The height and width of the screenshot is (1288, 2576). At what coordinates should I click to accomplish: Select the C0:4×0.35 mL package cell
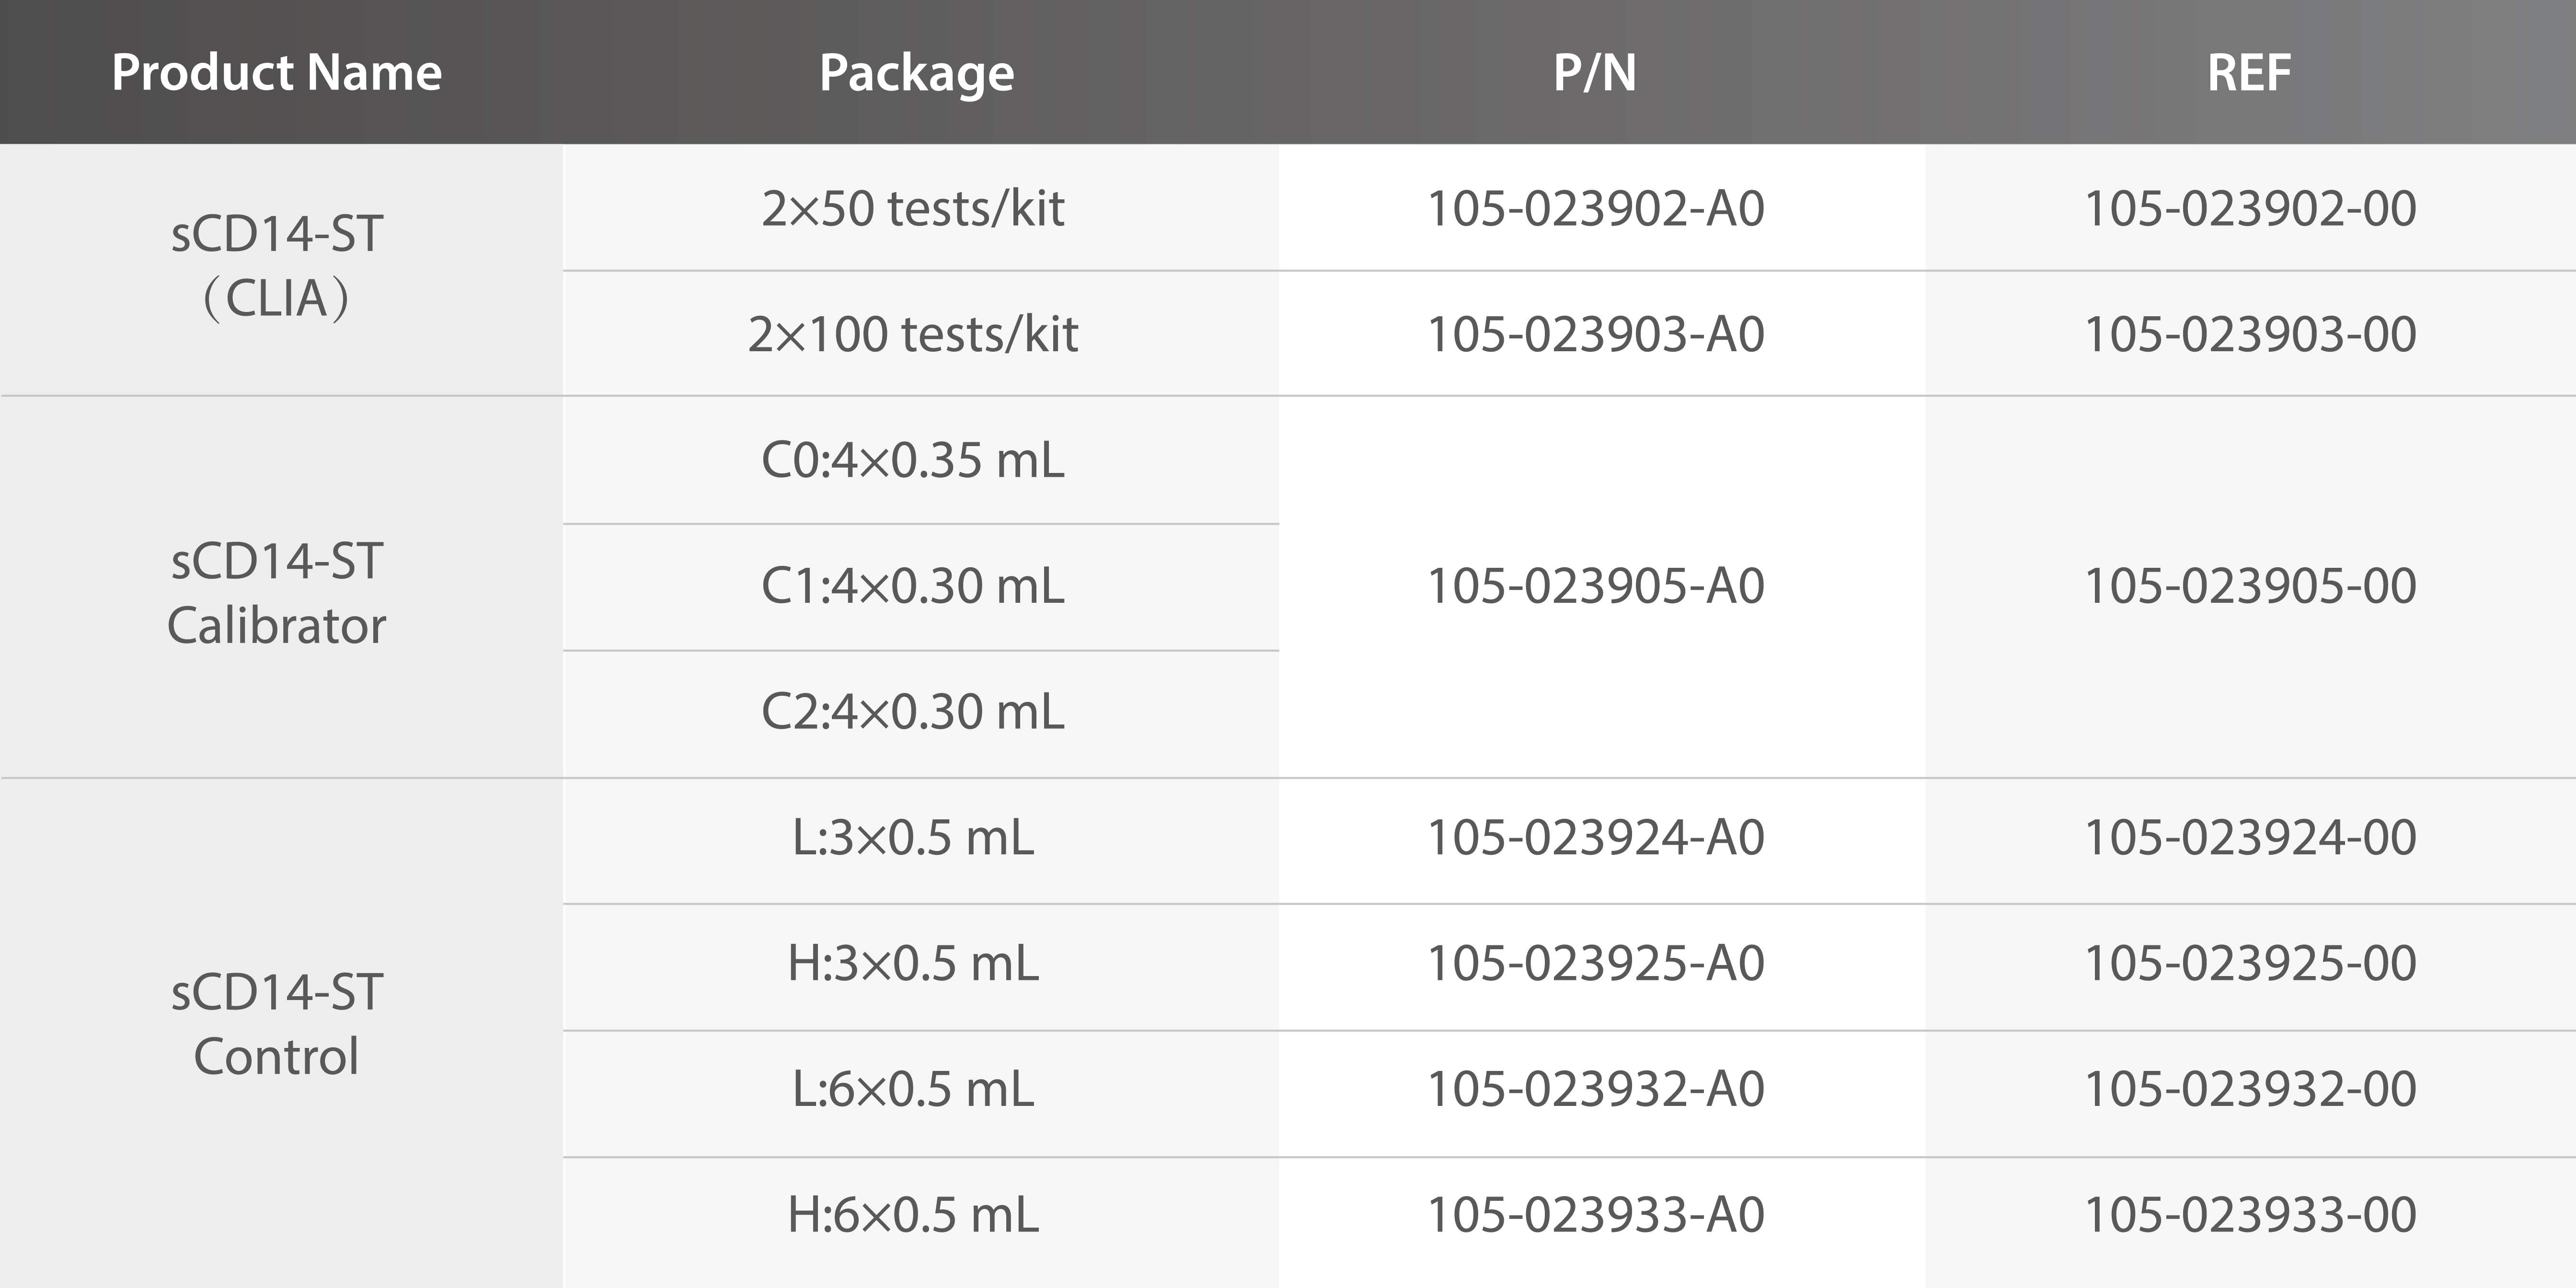pyautogui.click(x=912, y=460)
